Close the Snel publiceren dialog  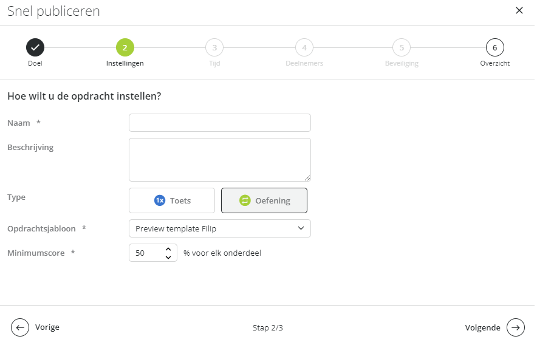519,10
